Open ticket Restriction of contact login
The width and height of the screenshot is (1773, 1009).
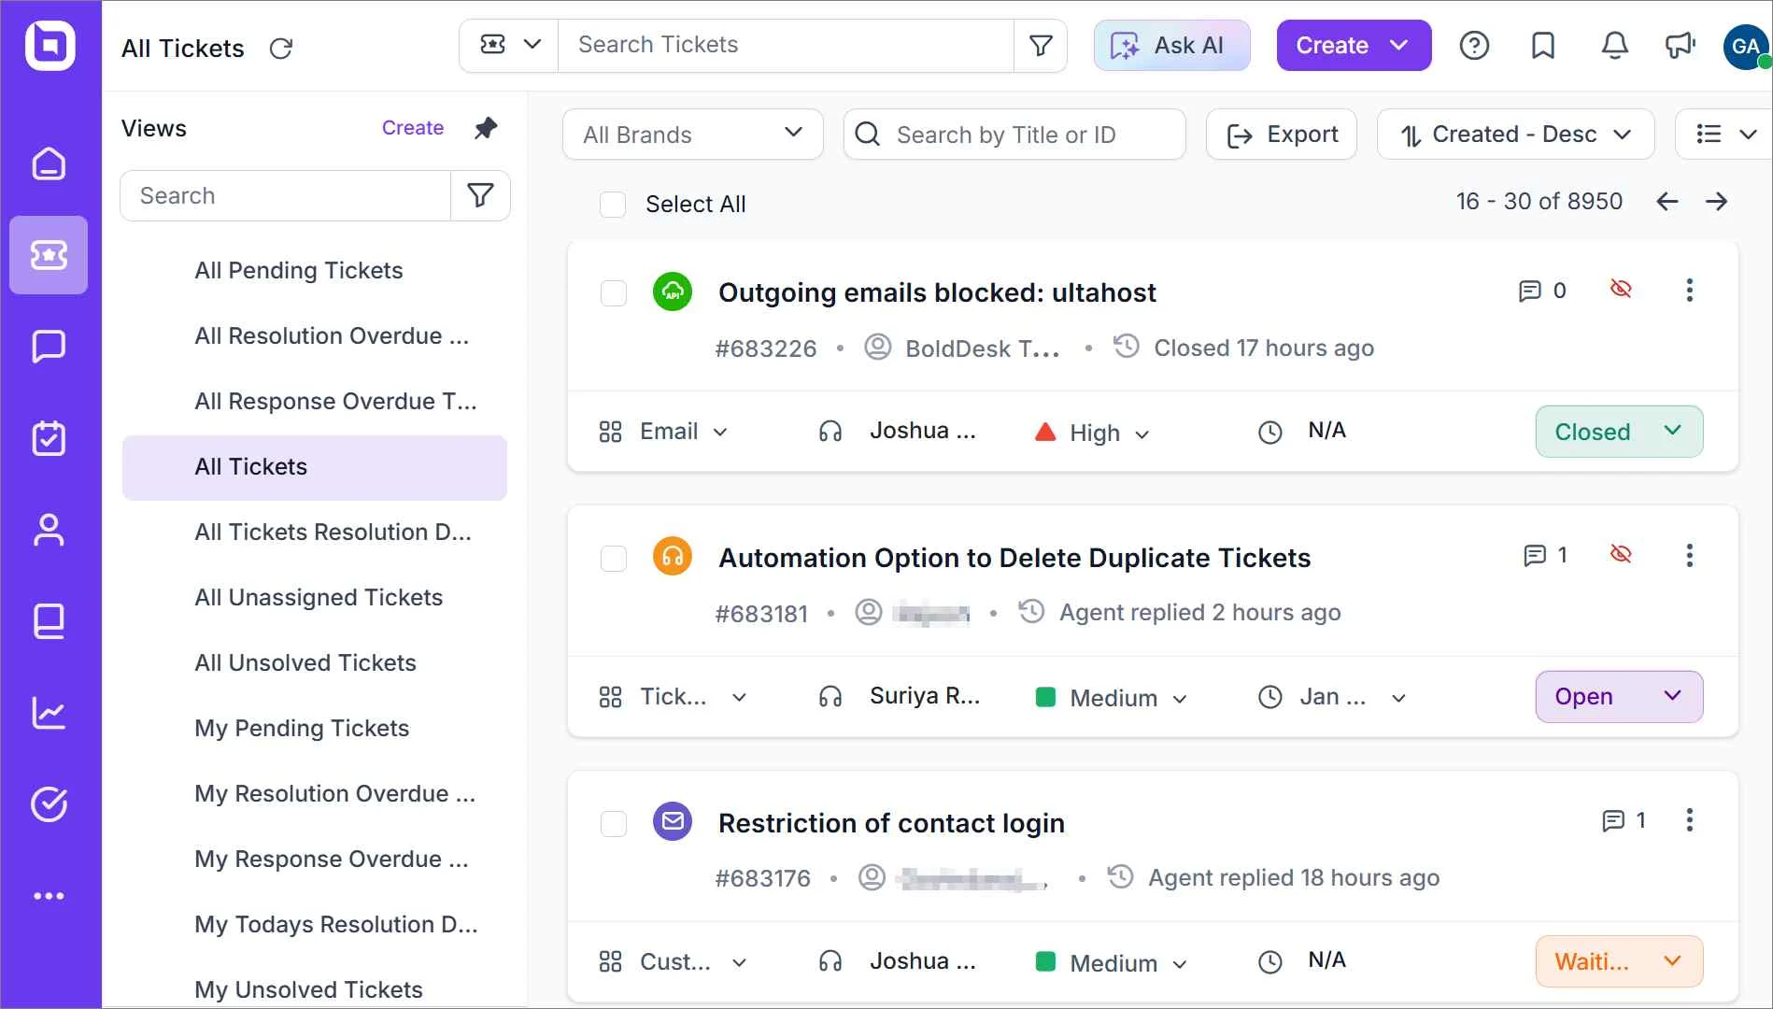pos(891,823)
